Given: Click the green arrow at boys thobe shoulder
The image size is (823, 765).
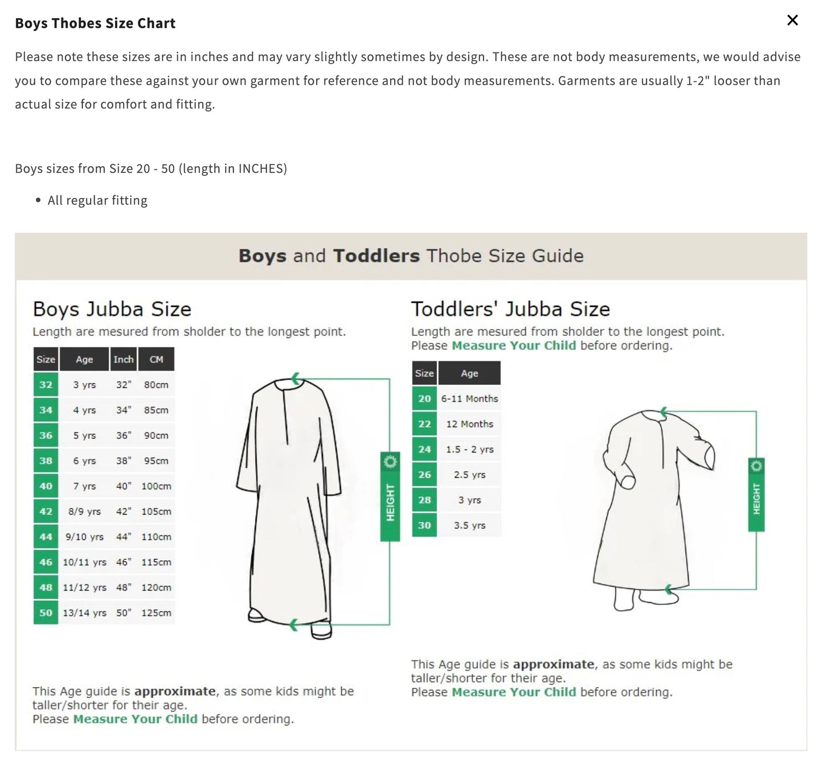Looking at the screenshot, I should point(296,377).
